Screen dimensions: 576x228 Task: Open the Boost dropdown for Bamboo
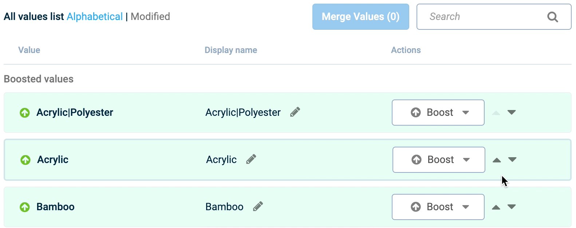coord(438,207)
